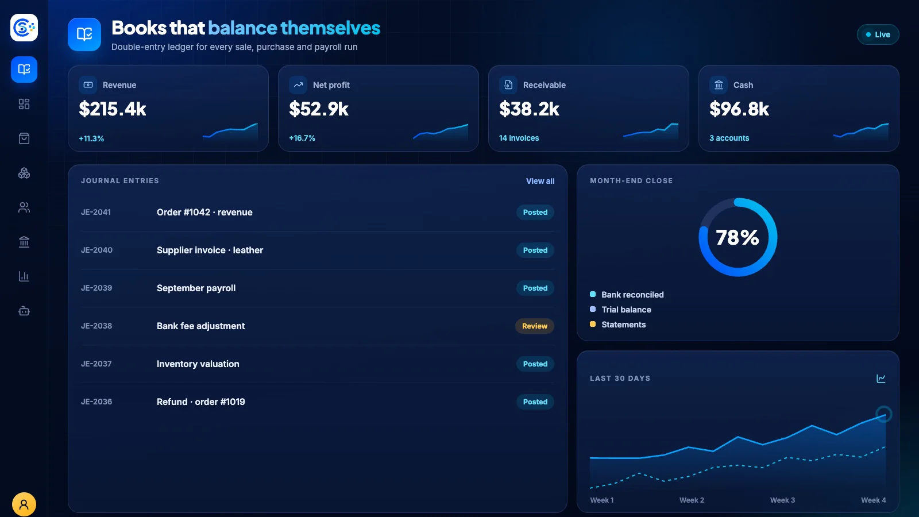
Task: Click the Net profit trending icon
Action: 298,84
